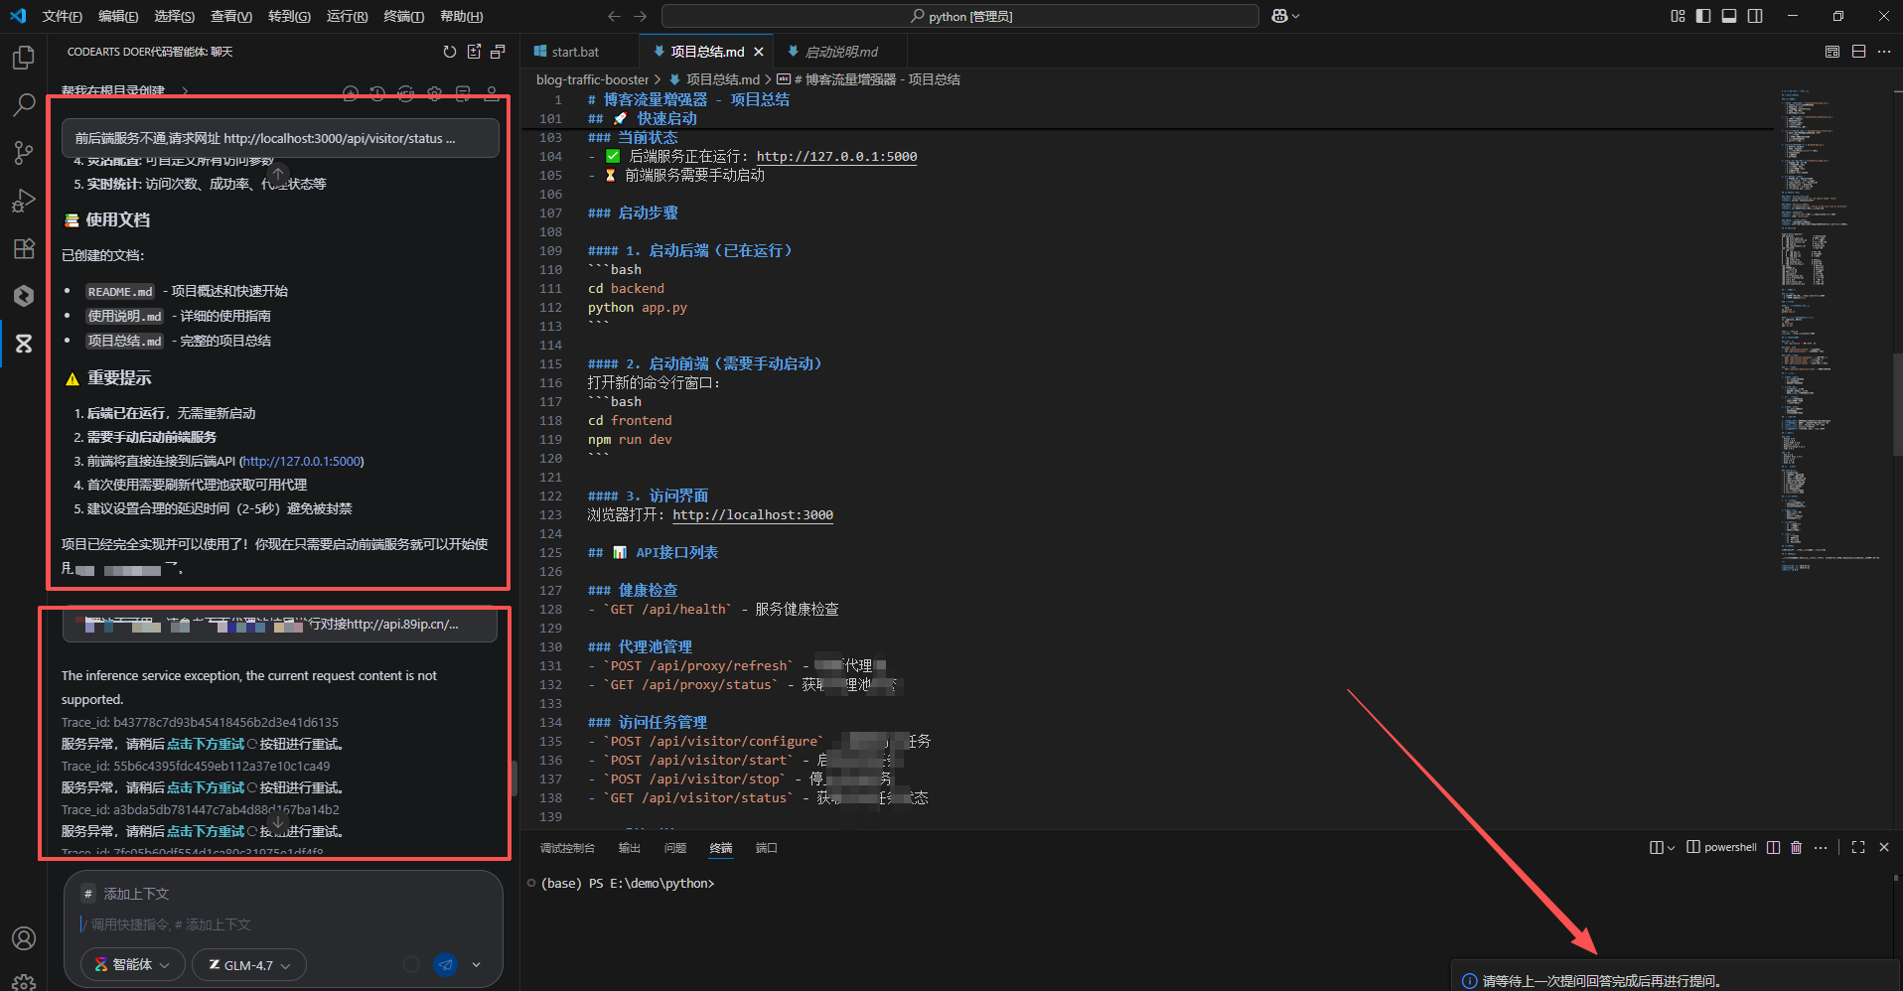
Task: Open the 终端(T) menu
Action: [x=403, y=16]
